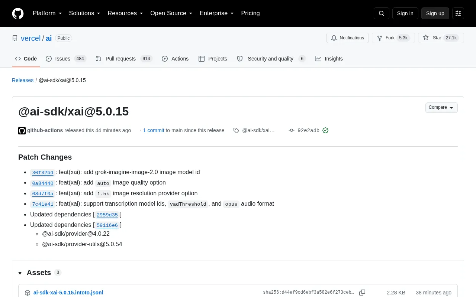The width and height of the screenshot is (476, 297).
Task: Open commit 0a84440
Action: [x=43, y=183]
